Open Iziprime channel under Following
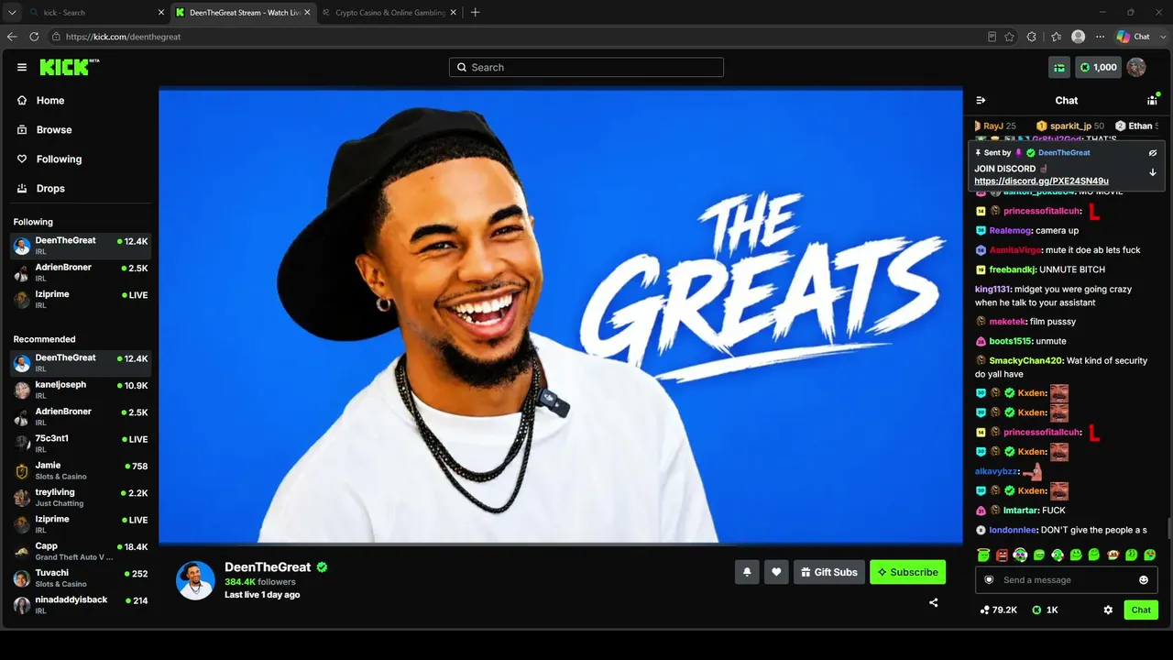The height and width of the screenshot is (660, 1173). tap(81, 299)
